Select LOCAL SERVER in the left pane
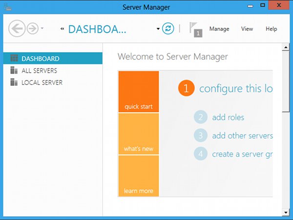The height and width of the screenshot is (220, 293). pos(53,82)
